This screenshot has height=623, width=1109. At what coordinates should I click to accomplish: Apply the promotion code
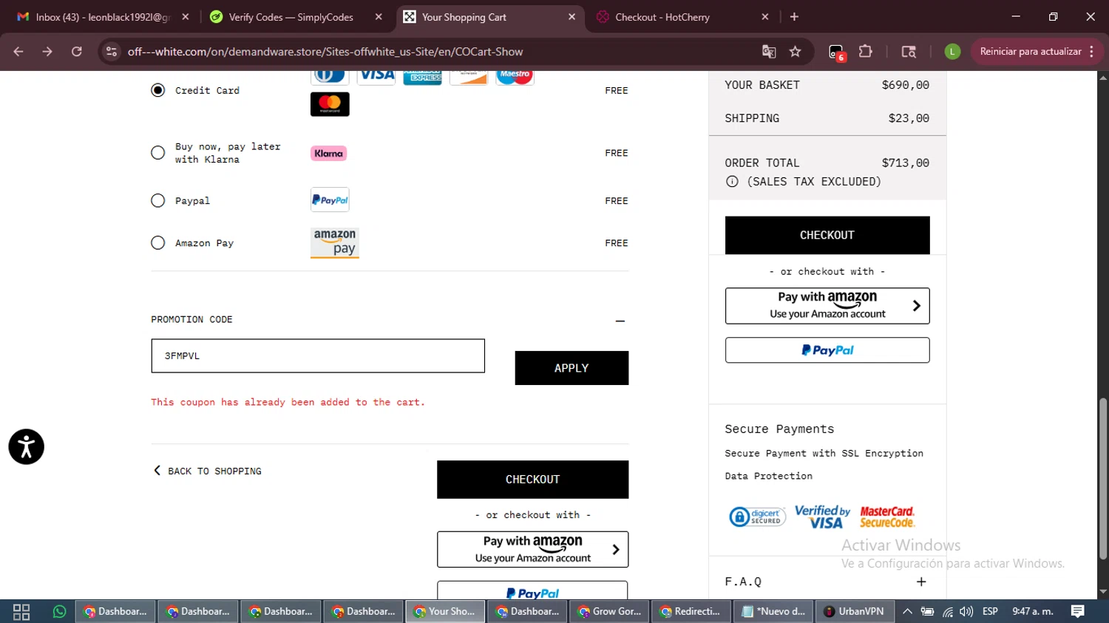tap(572, 368)
